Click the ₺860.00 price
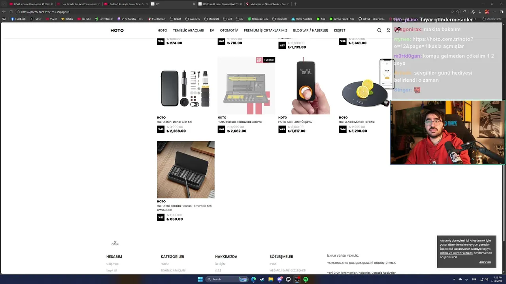Screen dimensions: 506x284 (175, 219)
